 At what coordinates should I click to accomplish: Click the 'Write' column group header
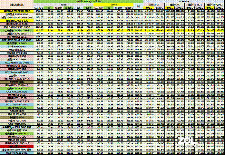[113, 5]
